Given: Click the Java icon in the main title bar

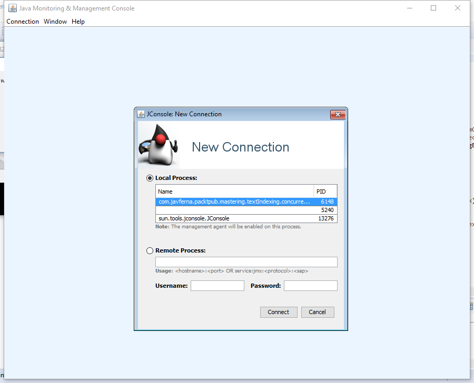Looking at the screenshot, I should tap(13, 8).
